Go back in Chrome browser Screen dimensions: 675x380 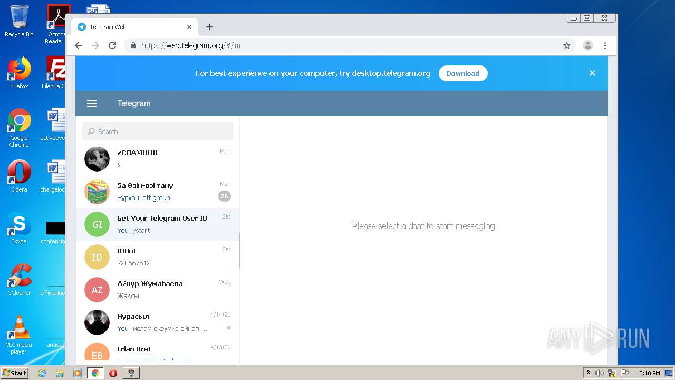click(79, 45)
